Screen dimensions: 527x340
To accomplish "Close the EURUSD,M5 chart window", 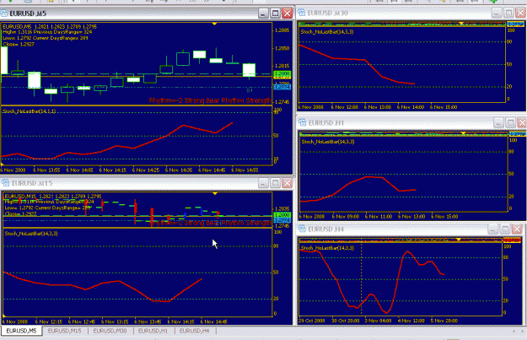I will [x=287, y=13].
